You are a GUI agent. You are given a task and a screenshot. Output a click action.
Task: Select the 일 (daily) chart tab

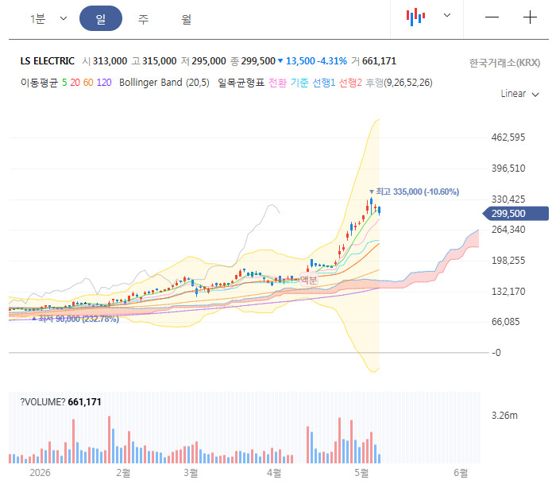[101, 18]
